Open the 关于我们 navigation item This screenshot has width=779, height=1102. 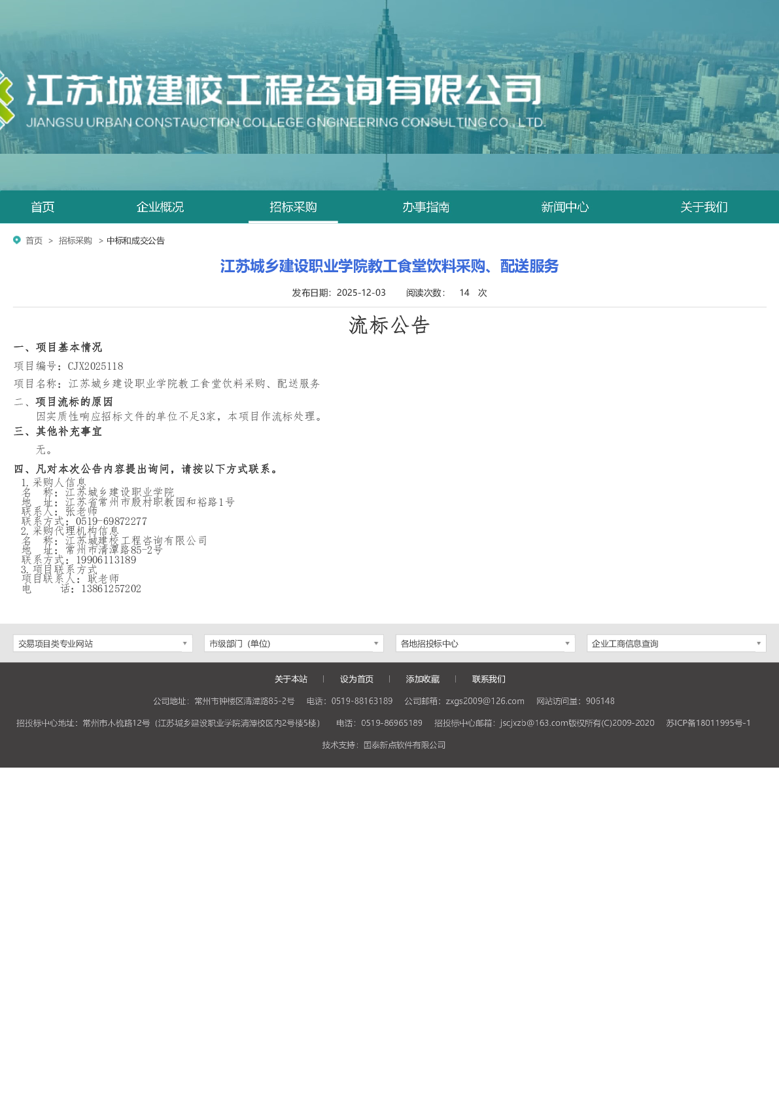(x=704, y=207)
